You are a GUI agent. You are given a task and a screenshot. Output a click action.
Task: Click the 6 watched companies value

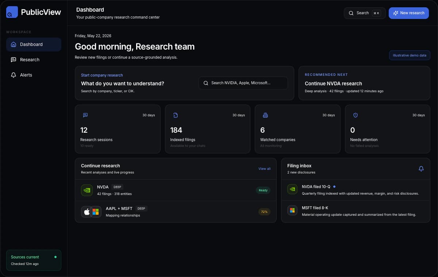tap(262, 130)
